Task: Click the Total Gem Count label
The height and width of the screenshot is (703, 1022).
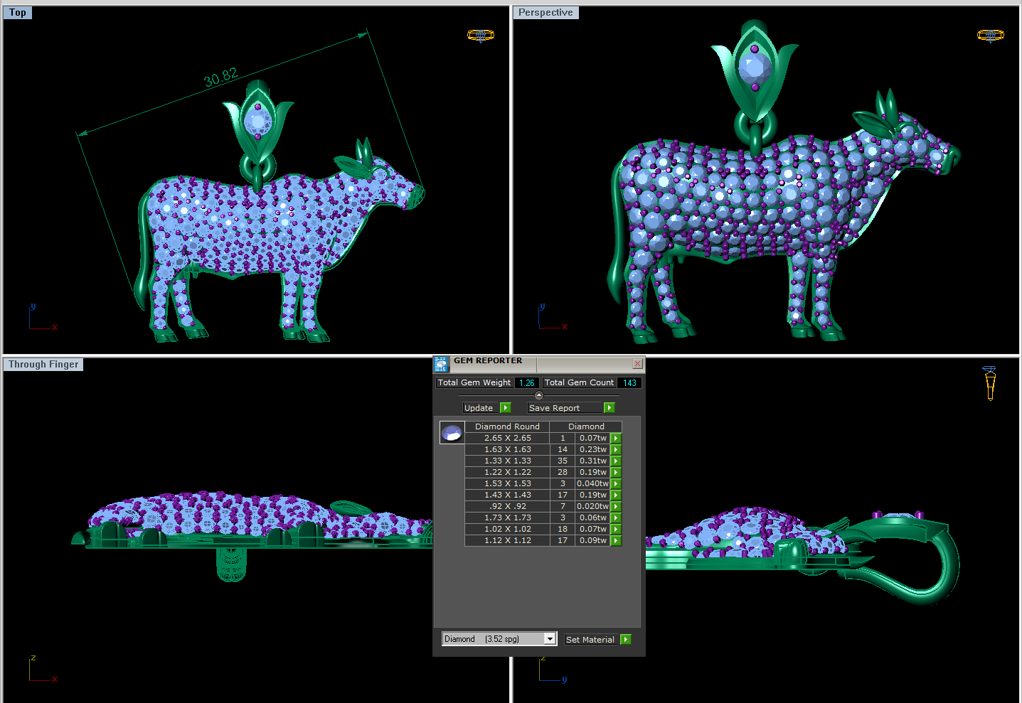Action: 579,383
